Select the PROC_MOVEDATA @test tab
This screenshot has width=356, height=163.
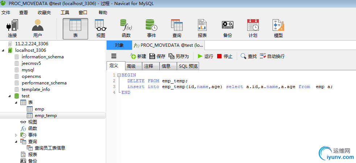[x=169, y=45]
